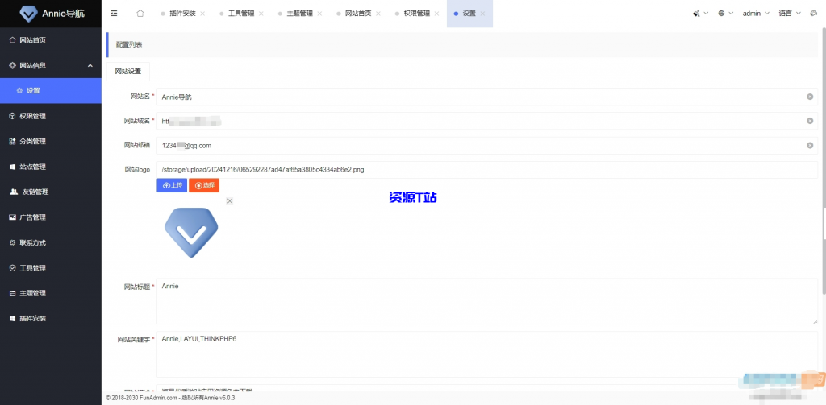Viewport: 826px width, 405px height.
Task: Open the 语言 language dropdown
Action: [x=790, y=14]
